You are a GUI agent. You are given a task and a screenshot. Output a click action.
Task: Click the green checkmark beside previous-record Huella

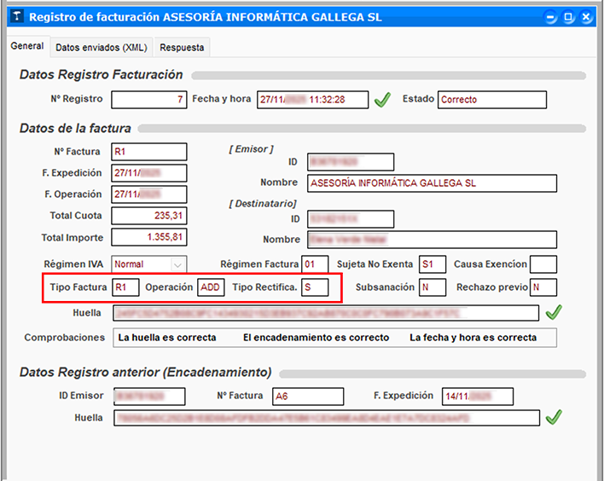pos(554,417)
